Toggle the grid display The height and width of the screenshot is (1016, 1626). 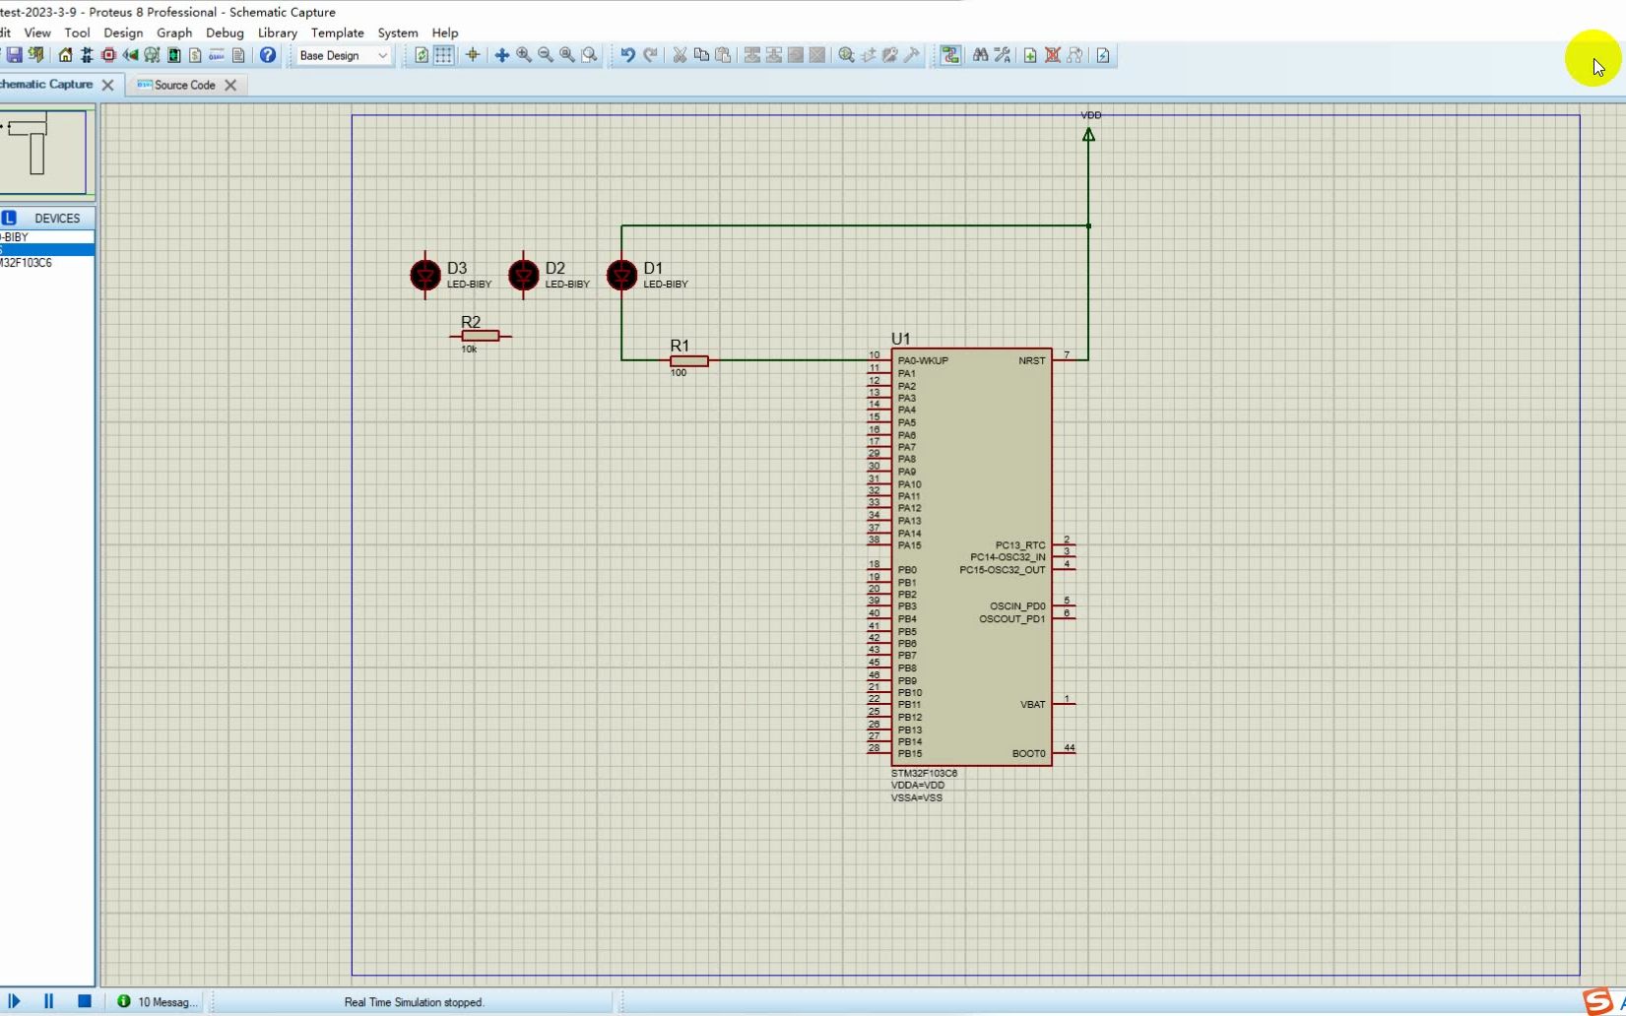pyautogui.click(x=443, y=55)
